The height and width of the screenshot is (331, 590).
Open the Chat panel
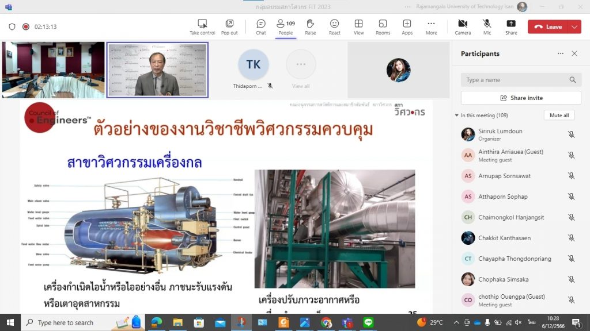[x=261, y=26]
